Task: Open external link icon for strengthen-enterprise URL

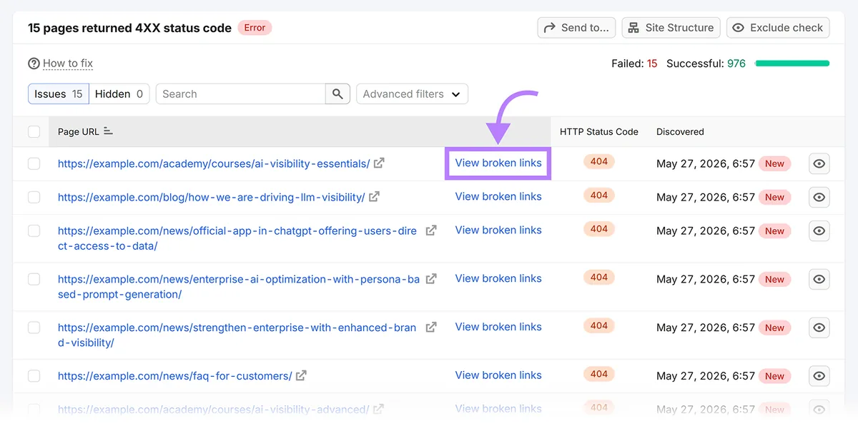Action: [431, 328]
